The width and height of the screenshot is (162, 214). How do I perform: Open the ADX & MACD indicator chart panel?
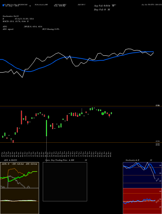tap(19, 188)
